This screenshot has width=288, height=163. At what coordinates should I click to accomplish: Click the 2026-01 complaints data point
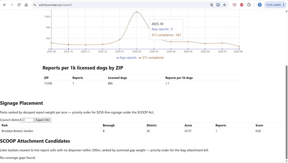(x=120, y=40)
